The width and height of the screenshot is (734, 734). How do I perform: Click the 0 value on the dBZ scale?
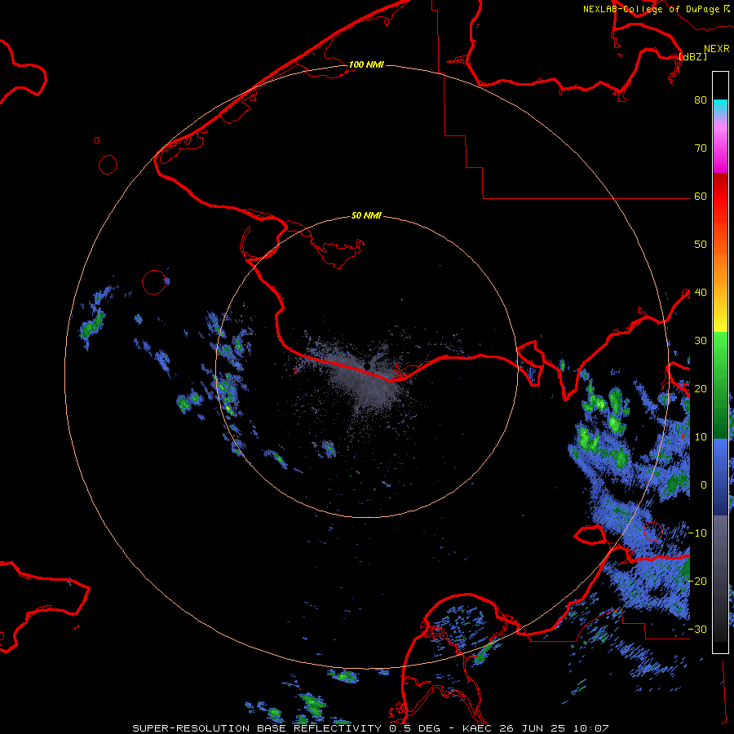pos(704,485)
